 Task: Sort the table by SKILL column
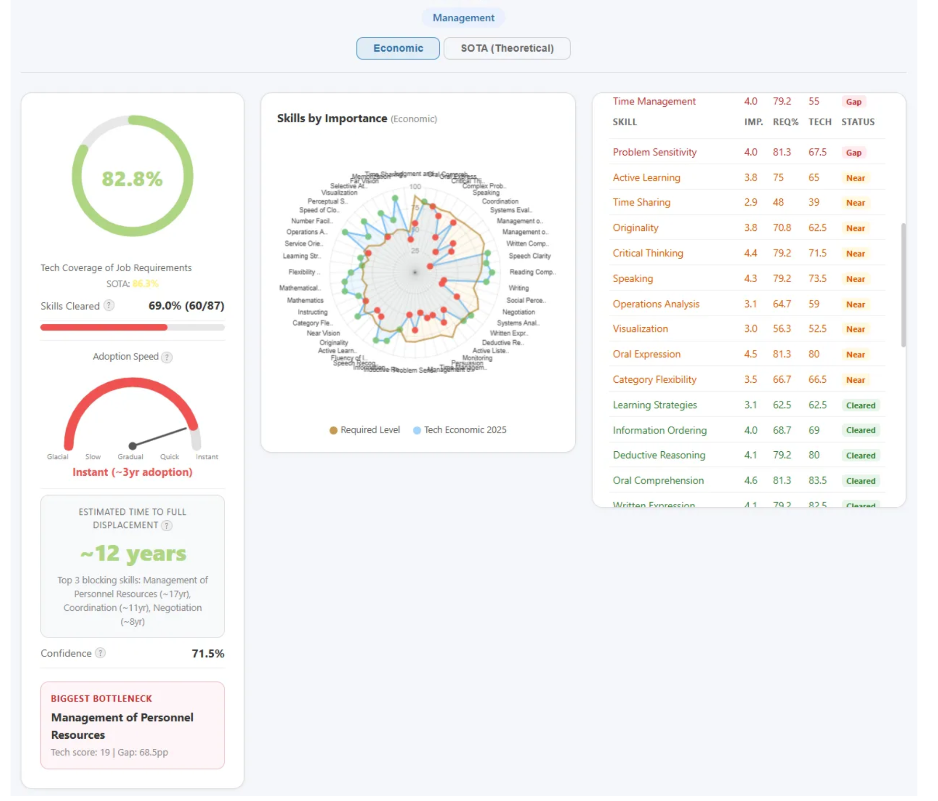(625, 122)
